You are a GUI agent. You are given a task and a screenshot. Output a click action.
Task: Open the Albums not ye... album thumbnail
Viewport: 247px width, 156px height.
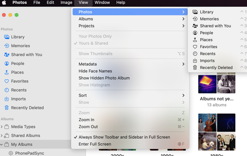point(217,84)
